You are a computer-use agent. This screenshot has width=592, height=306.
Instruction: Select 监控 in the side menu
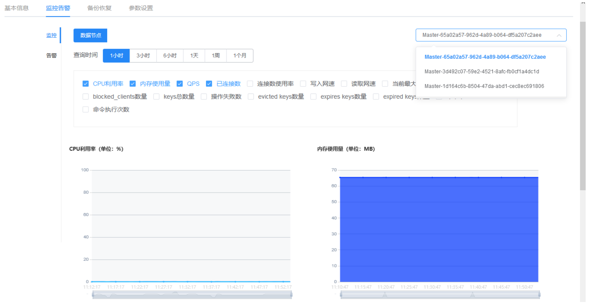coord(52,35)
